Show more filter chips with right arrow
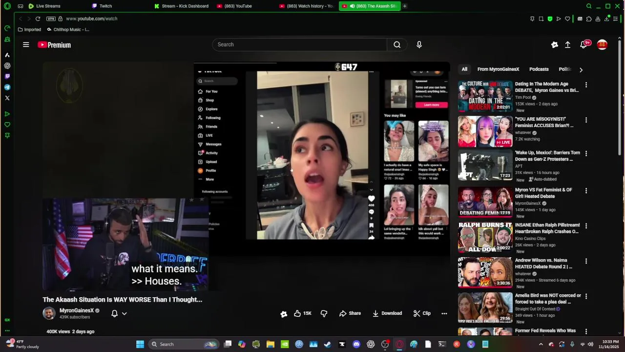Image resolution: width=625 pixels, height=352 pixels. pos(581,69)
